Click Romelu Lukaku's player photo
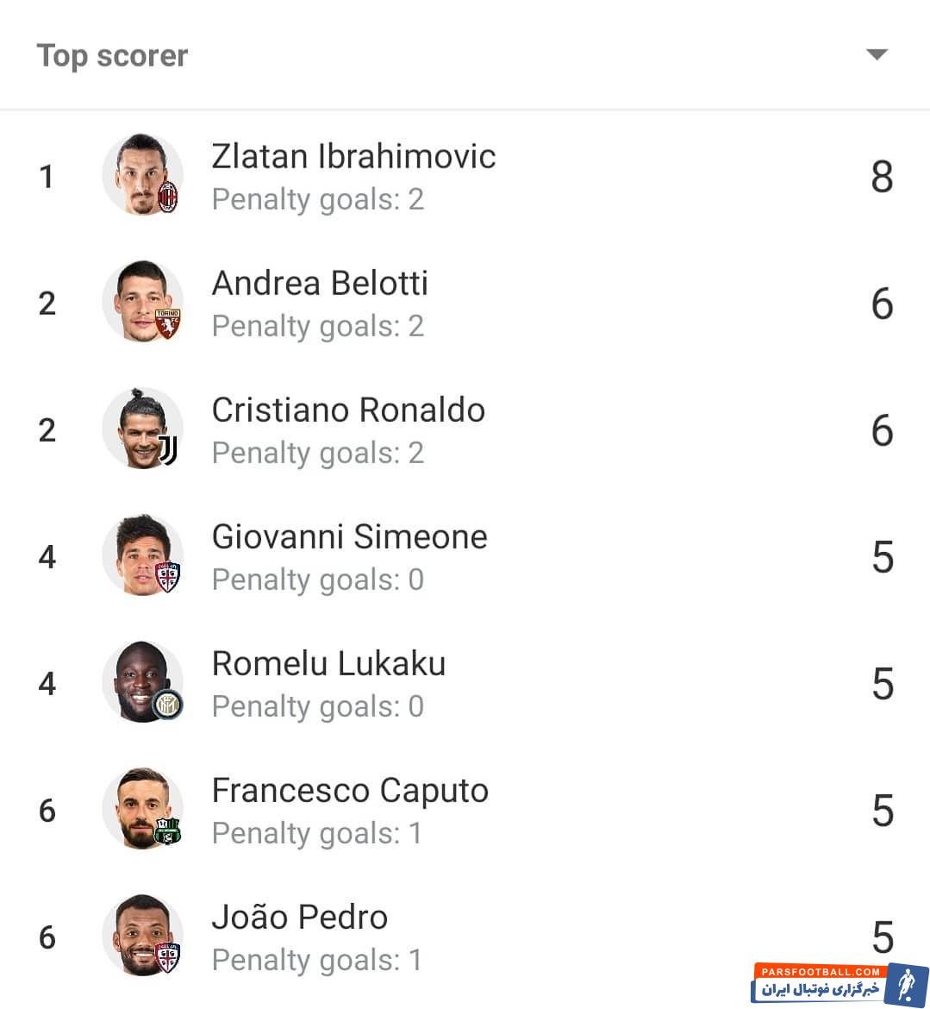This screenshot has height=1009, width=930. pos(143,681)
